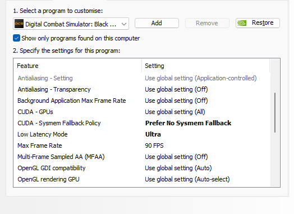294x214 pixels.
Task: Select the Multi-Frame Sampled AA (MFAA) row
Action: (142, 157)
